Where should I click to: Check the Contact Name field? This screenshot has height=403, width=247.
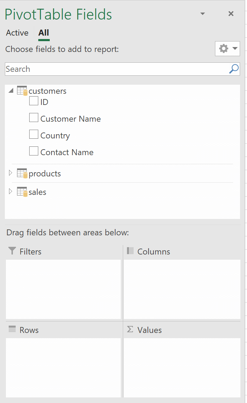[x=34, y=151]
